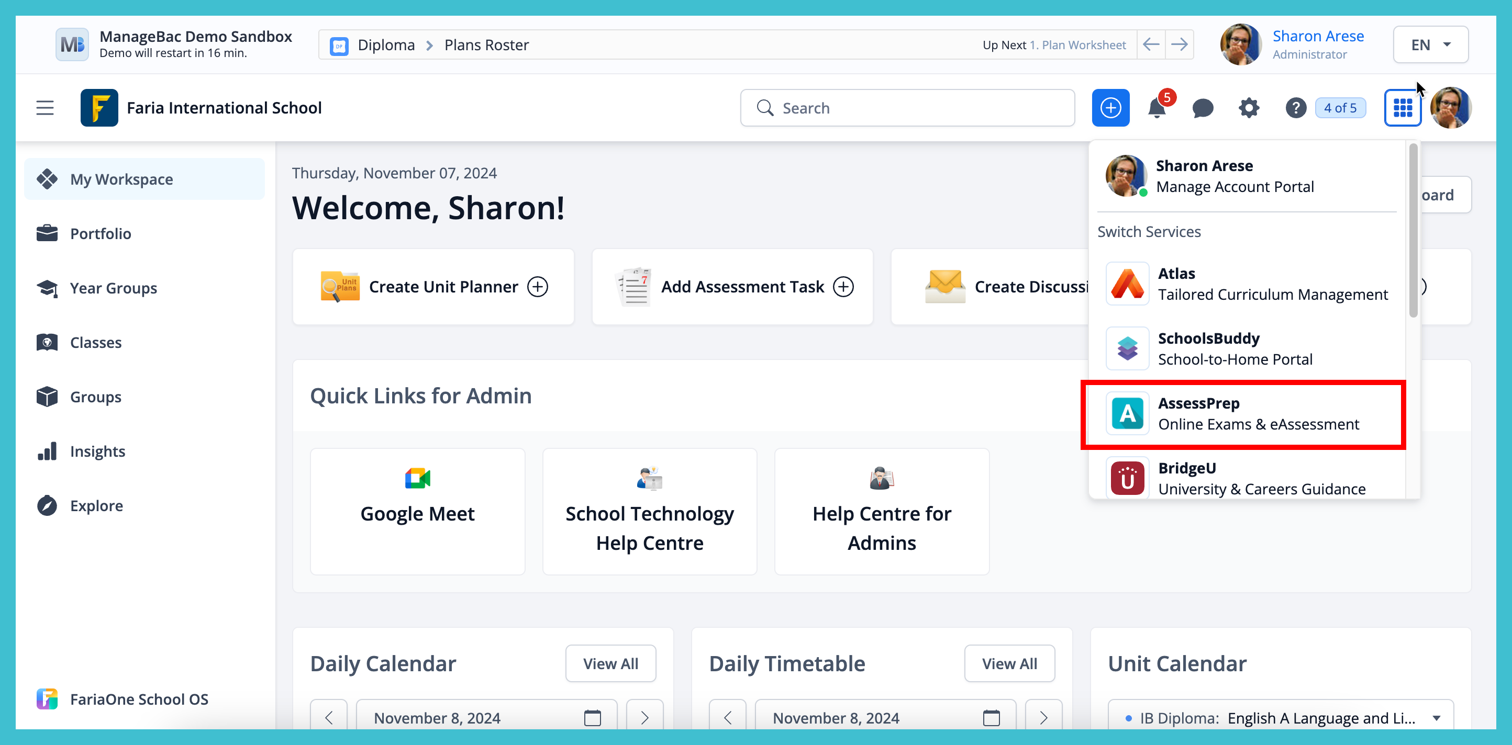
Task: Open the Daily Calendar date picker
Action: [592, 717]
